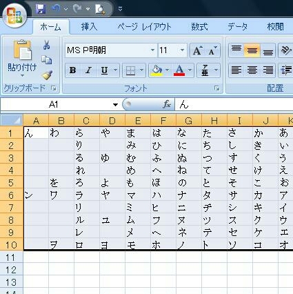Select the cell containing ホ
293x294 pixels.
pos(163,244)
